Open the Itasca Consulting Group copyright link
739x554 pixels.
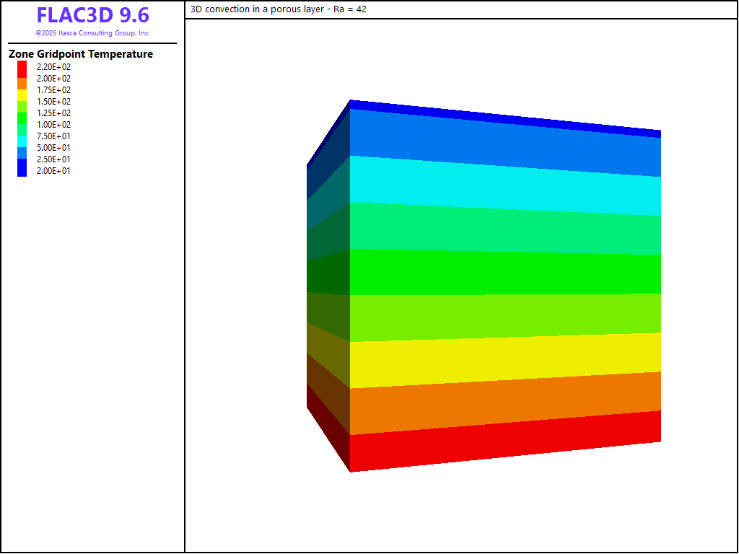[x=92, y=33]
